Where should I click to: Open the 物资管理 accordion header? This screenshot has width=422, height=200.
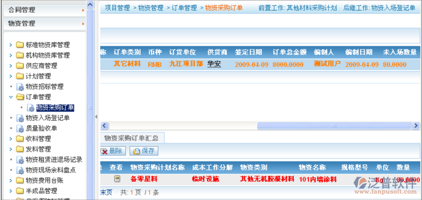(x=45, y=24)
